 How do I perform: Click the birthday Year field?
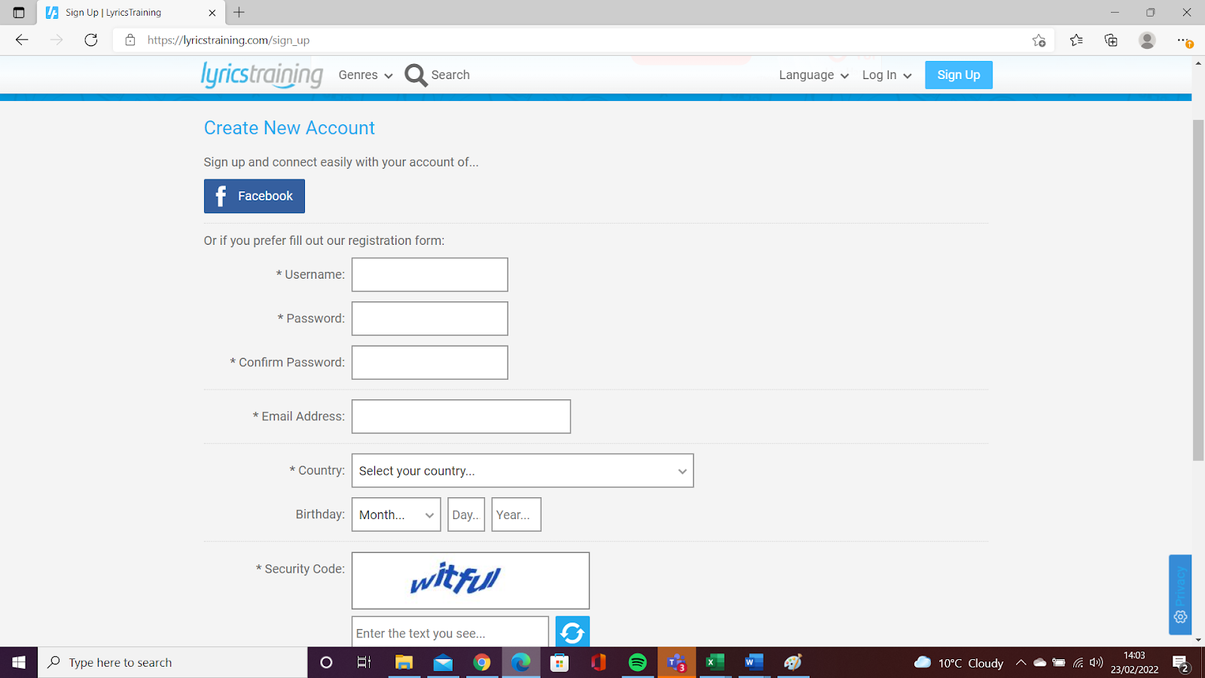click(x=517, y=515)
